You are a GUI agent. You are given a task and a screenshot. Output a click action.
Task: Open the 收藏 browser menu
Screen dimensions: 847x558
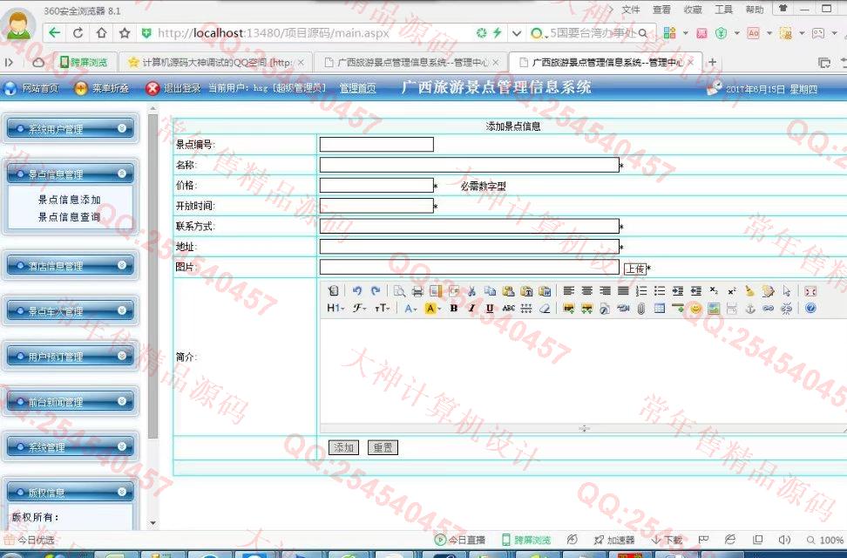[693, 10]
